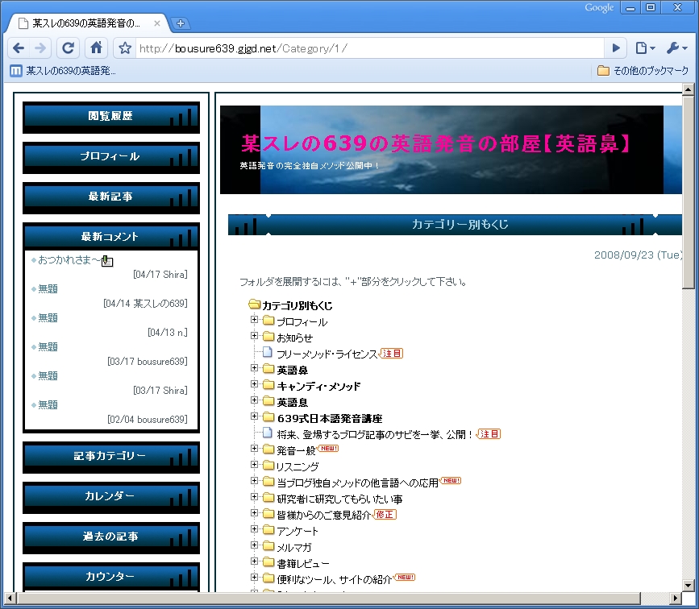Expand the アンケート folder plus sign
699x609 pixels.
tap(254, 529)
